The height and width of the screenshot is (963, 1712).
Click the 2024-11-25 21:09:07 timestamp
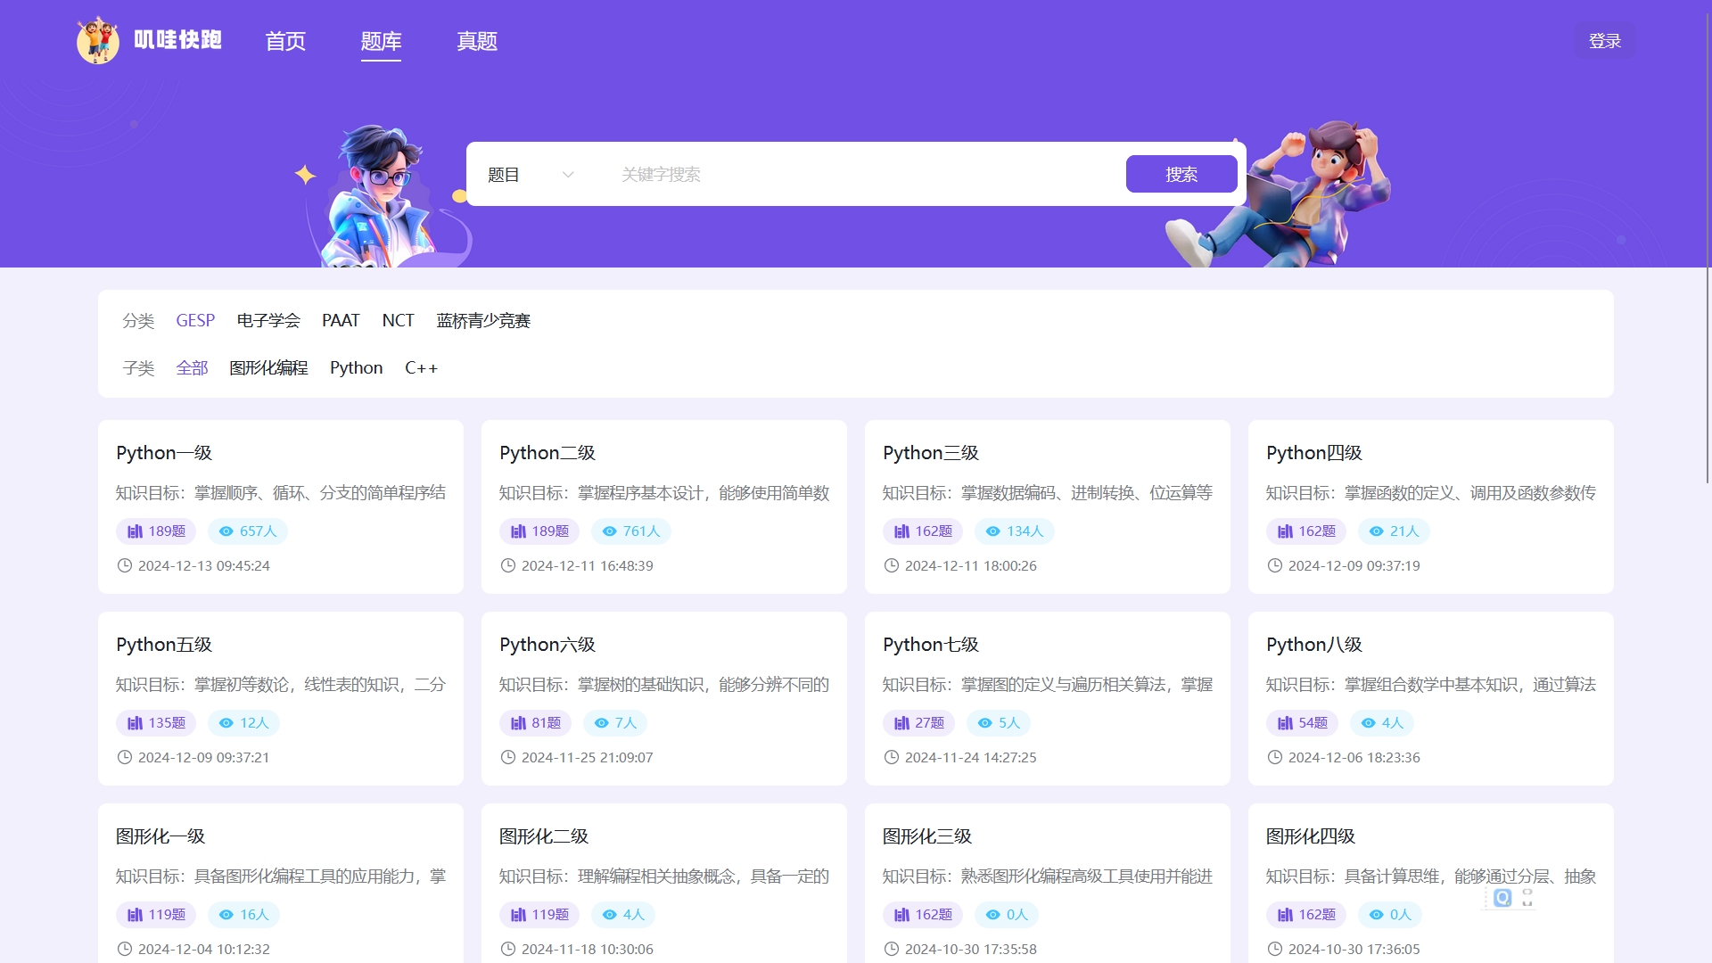tap(588, 757)
